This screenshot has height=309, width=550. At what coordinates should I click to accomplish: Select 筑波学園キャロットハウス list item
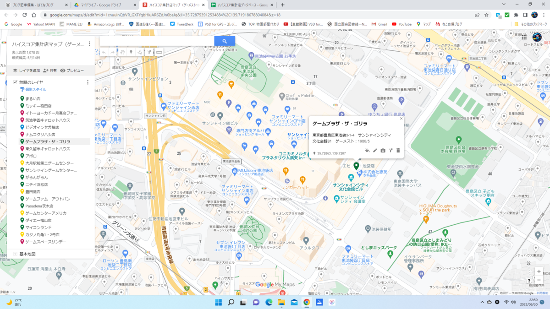pos(48,120)
